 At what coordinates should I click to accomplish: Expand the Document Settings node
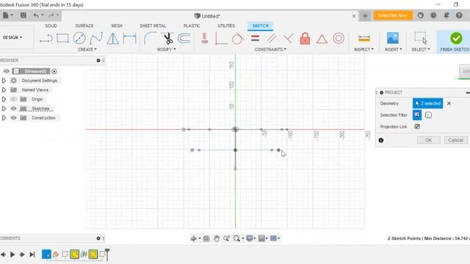[4, 81]
